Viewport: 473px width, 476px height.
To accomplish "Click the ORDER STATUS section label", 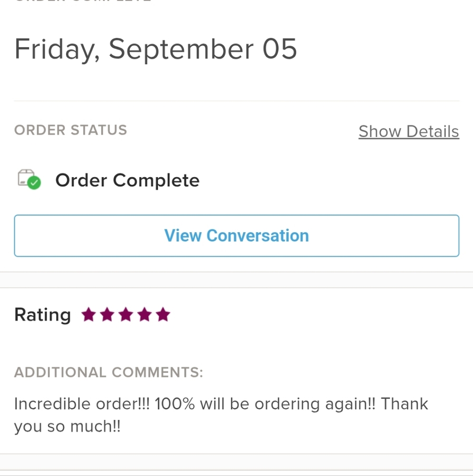I will coord(71,130).
